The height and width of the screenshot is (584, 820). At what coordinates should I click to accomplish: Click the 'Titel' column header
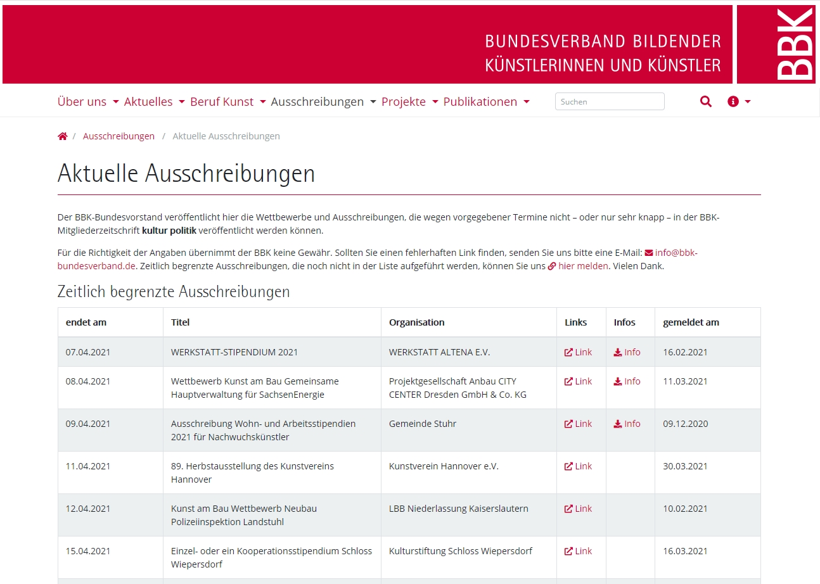coord(181,322)
